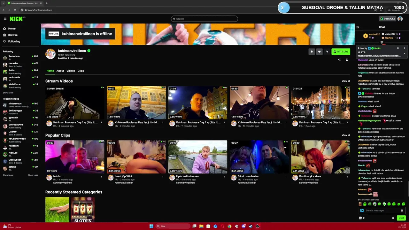View all Popular Clips
Viewport: 409px width, 230px height.
pyautogui.click(x=346, y=135)
